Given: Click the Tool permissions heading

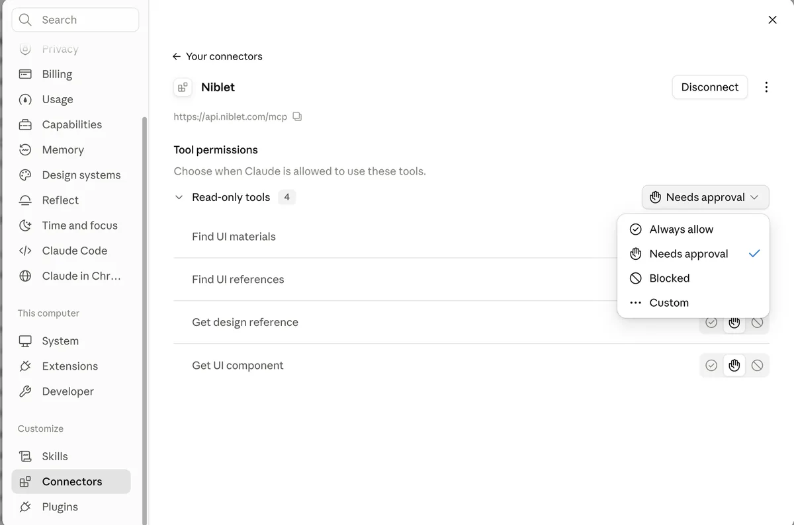Looking at the screenshot, I should pos(216,150).
